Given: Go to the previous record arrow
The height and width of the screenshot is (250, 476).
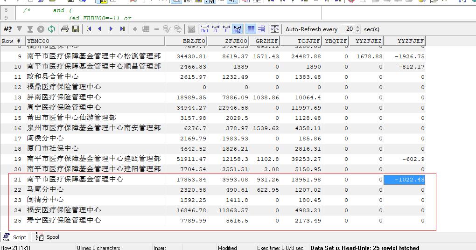Looking at the screenshot, I should 99,29.
